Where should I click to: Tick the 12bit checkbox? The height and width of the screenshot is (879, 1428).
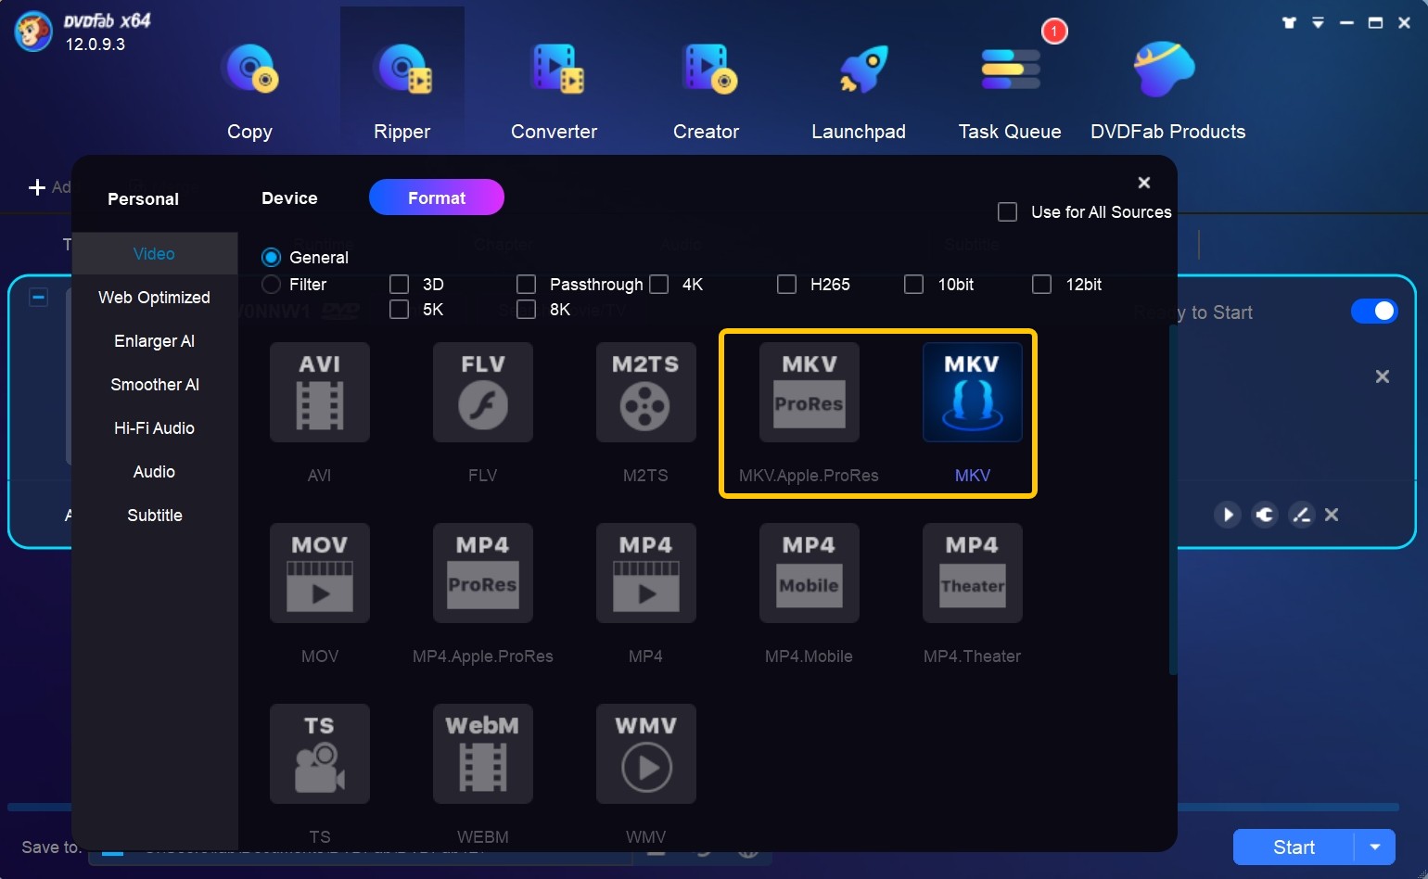click(x=1041, y=284)
